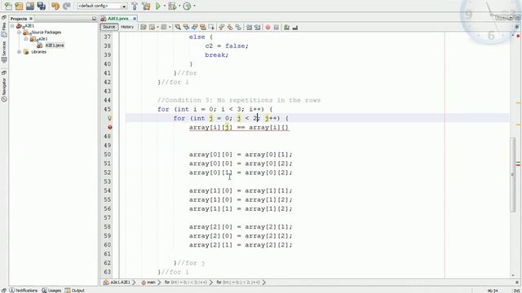Image resolution: width=522 pixels, height=293 pixels.
Task: Click the Debug Project icon
Action: coord(172,6)
